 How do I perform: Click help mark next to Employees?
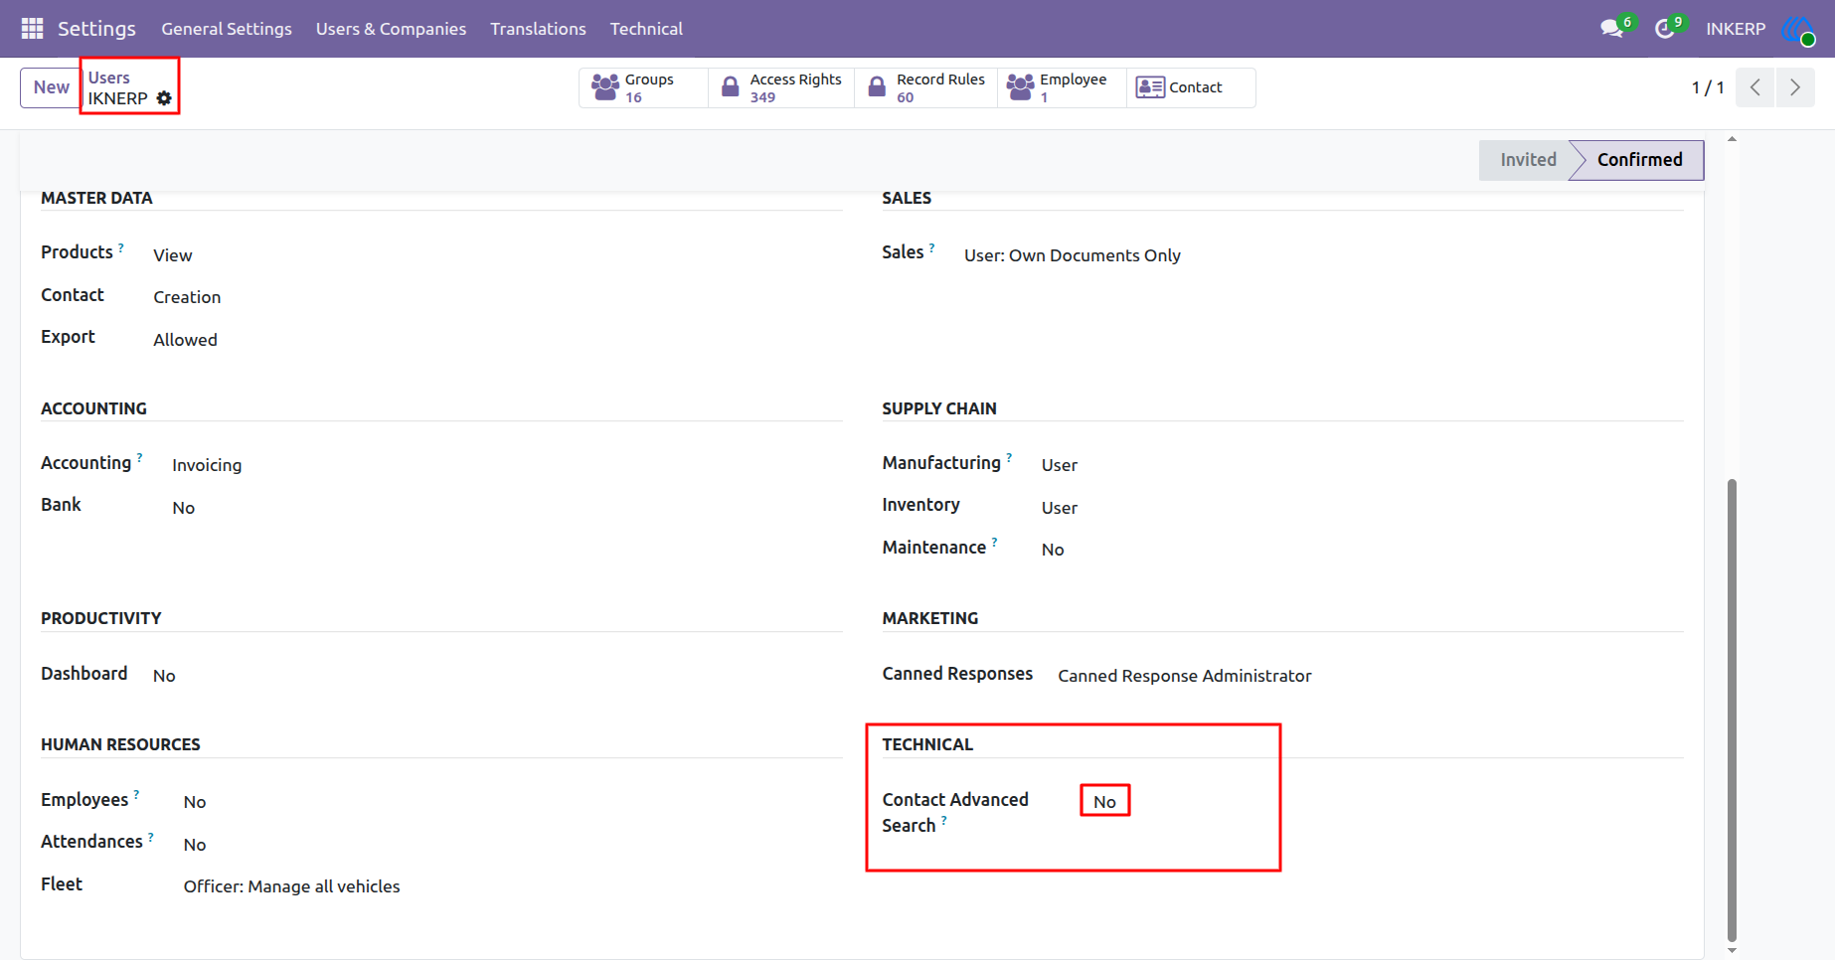136,794
